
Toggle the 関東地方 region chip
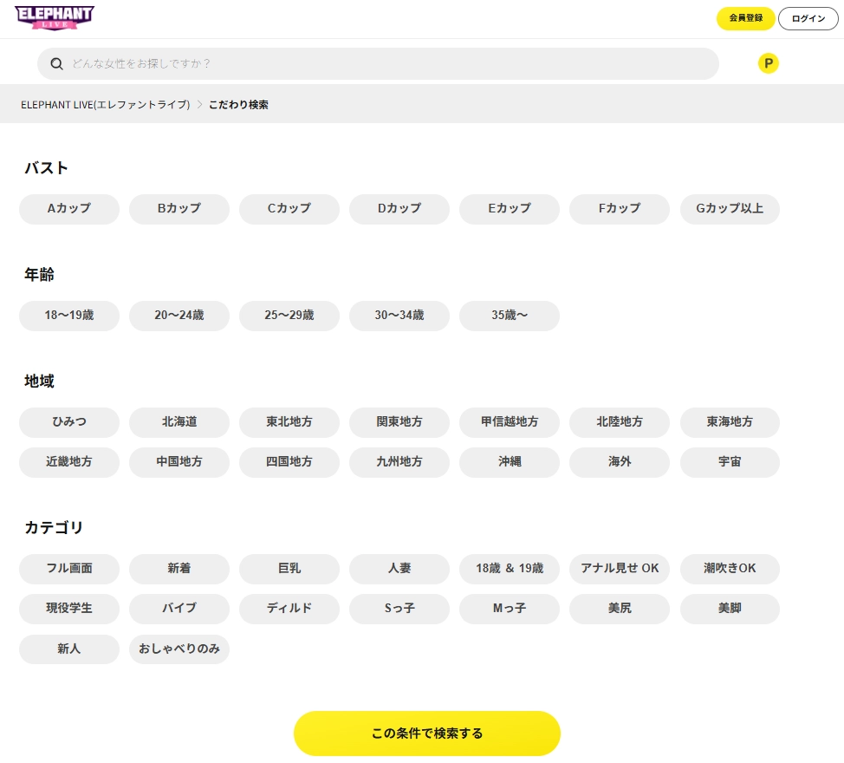[x=399, y=422]
